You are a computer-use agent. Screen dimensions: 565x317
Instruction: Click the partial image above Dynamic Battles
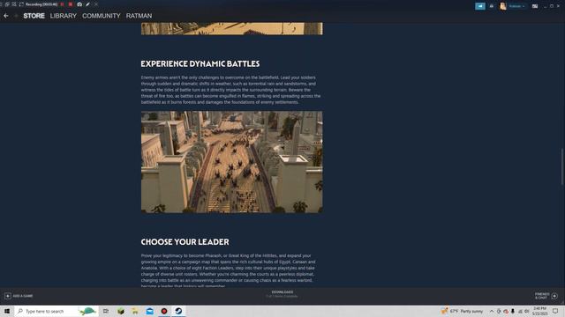click(x=231, y=29)
